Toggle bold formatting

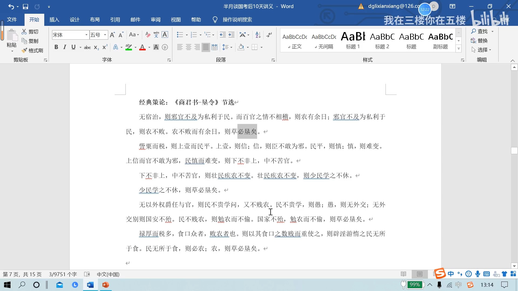point(56,47)
